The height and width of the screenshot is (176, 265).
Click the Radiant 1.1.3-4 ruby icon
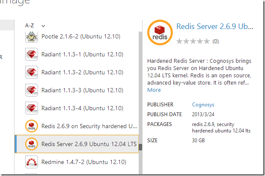coord(32,108)
